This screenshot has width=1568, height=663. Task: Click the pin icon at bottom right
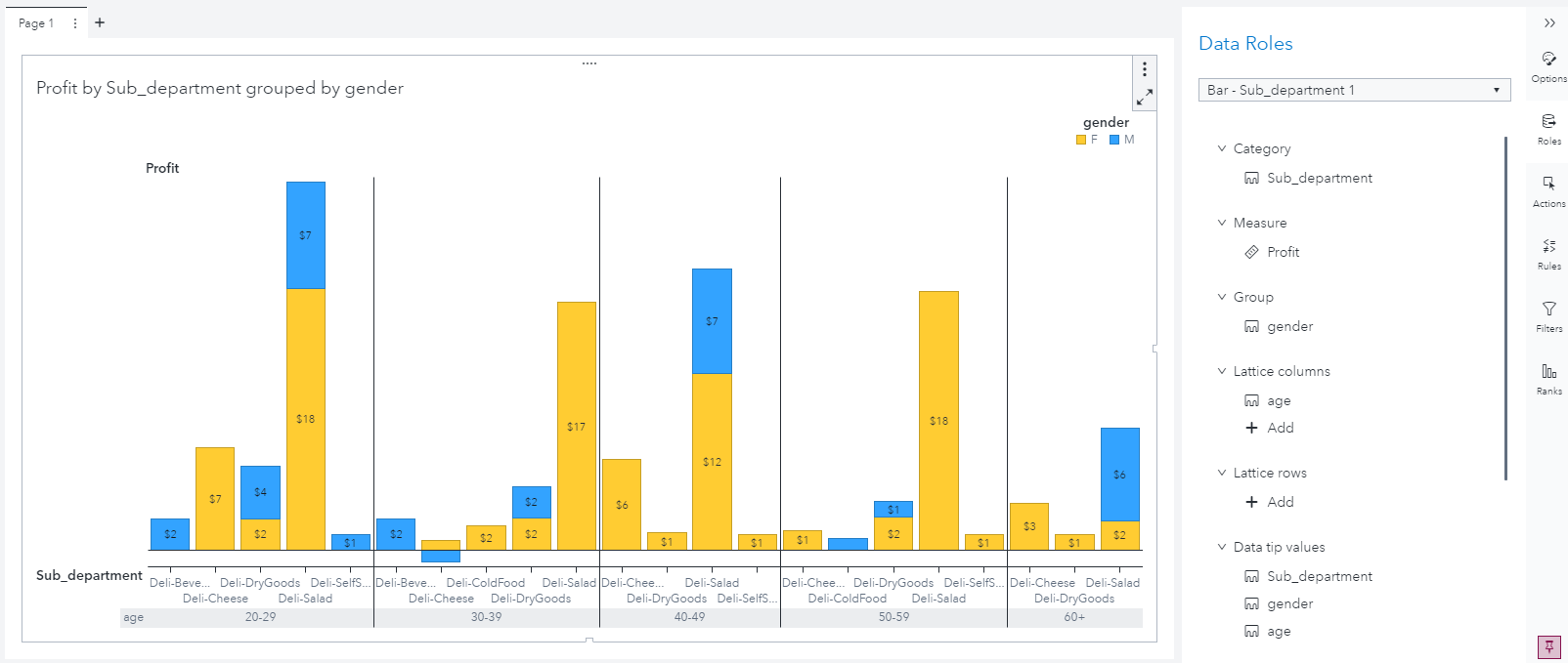(1548, 646)
